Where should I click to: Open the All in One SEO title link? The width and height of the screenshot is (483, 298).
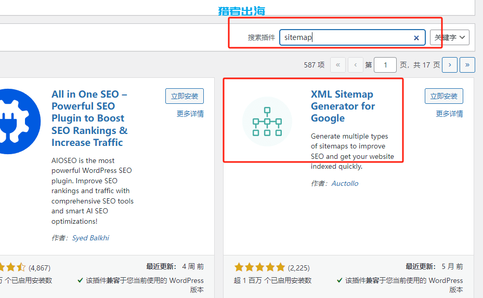click(x=89, y=118)
